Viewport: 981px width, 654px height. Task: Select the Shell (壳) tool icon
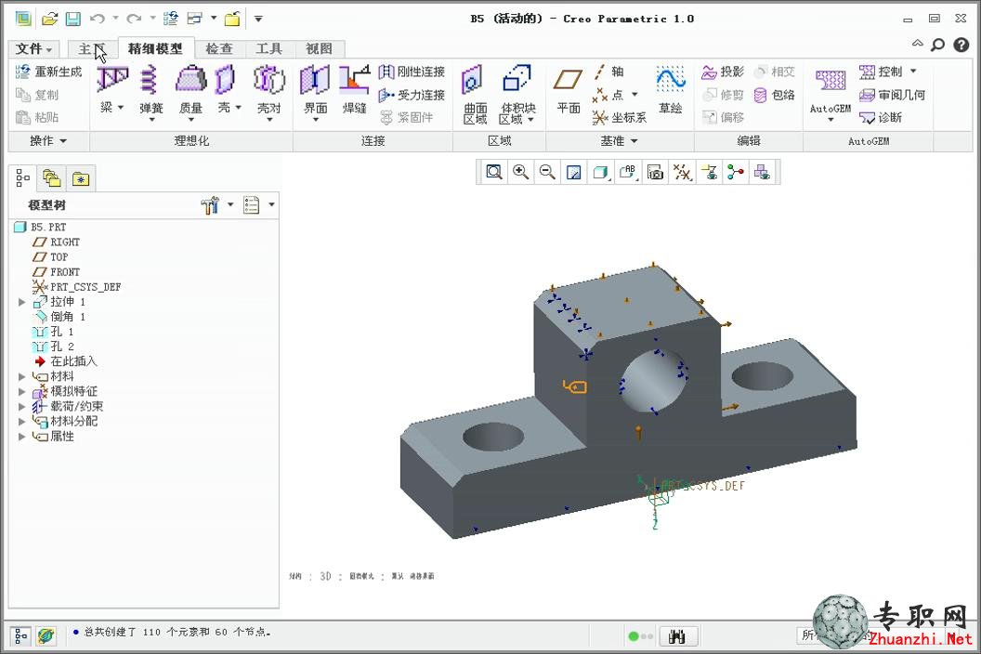[x=225, y=80]
